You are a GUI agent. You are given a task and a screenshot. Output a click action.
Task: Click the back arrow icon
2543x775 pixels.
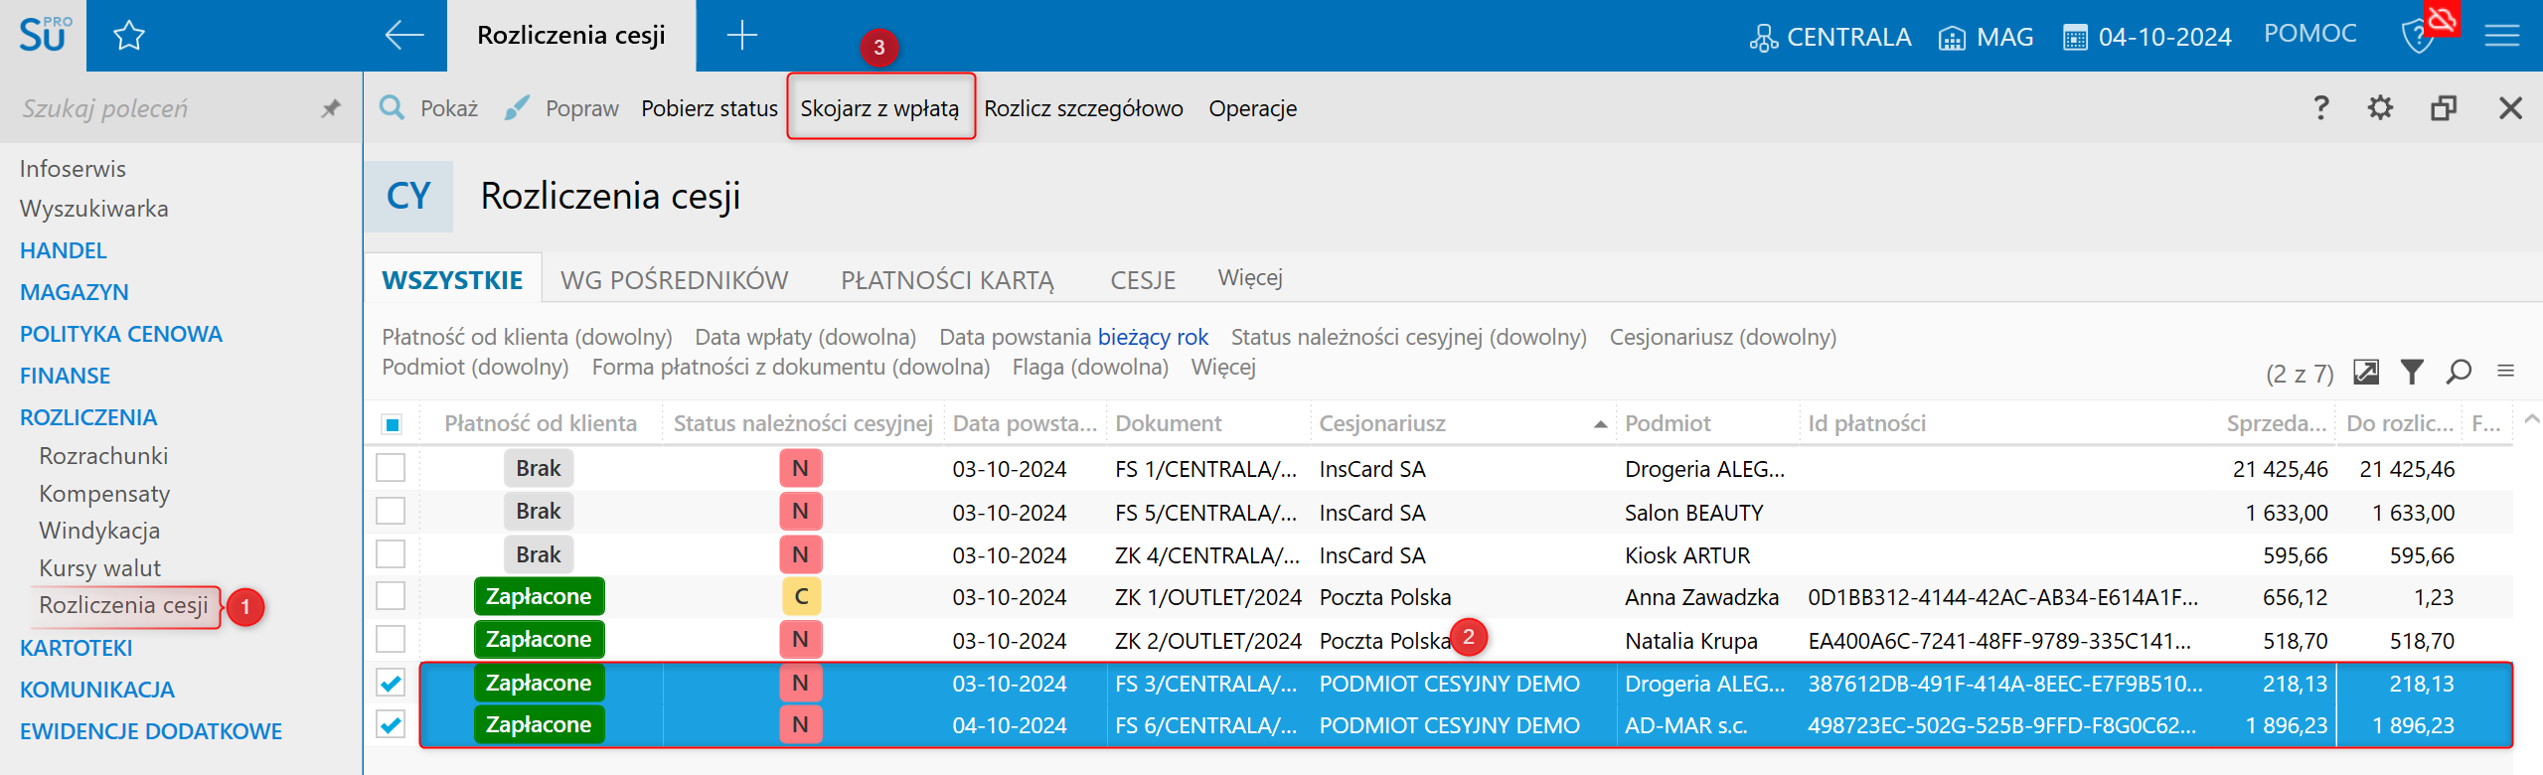403,36
